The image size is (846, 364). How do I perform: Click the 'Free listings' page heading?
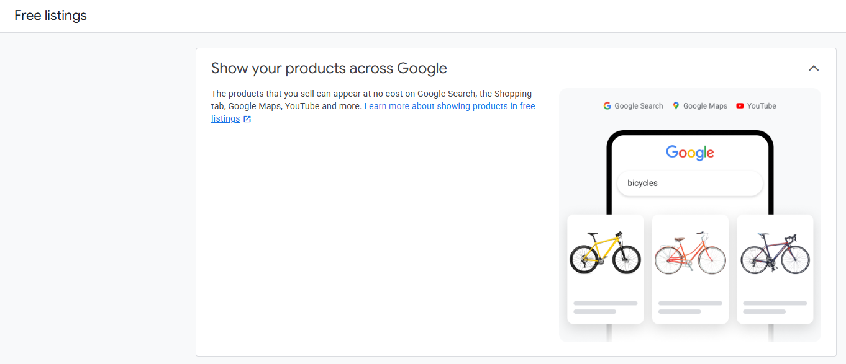point(50,16)
